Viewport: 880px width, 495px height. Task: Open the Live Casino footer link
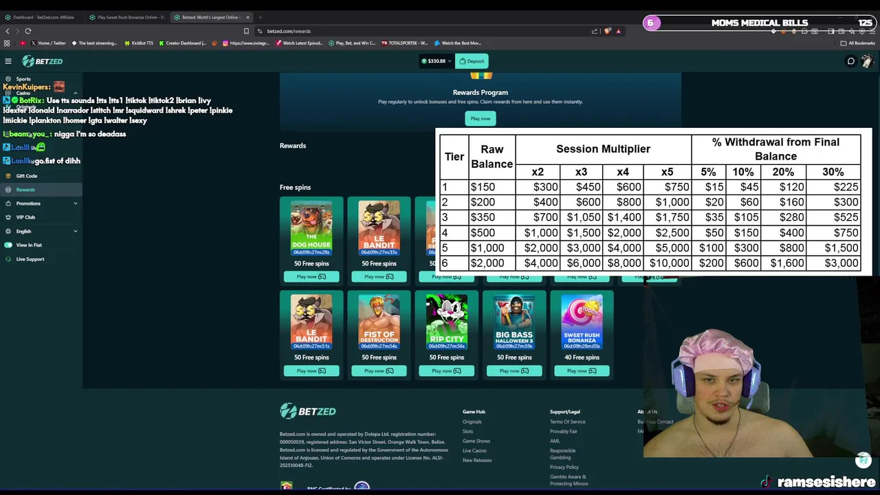474,450
